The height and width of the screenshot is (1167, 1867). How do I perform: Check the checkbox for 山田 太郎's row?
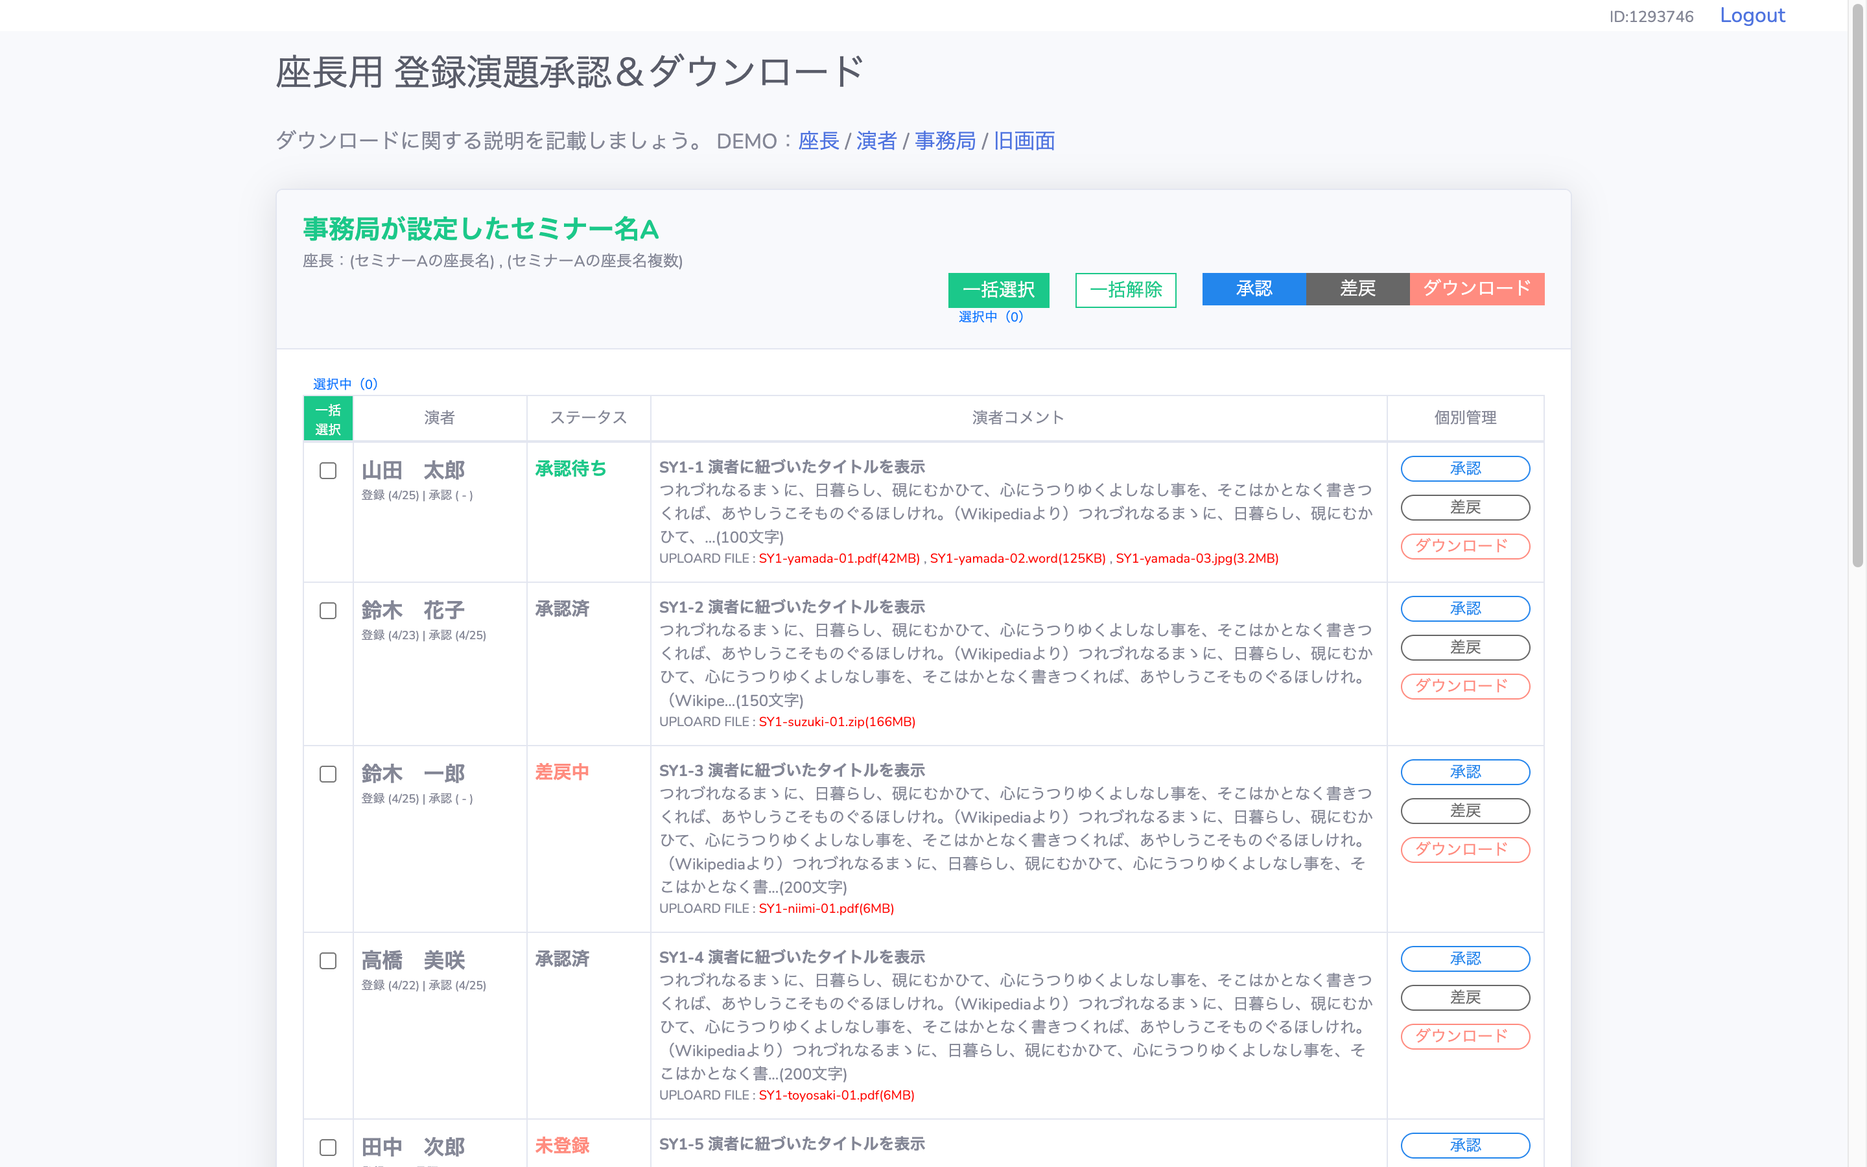click(x=328, y=470)
